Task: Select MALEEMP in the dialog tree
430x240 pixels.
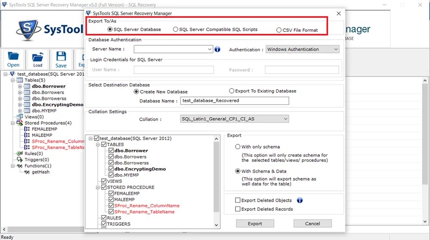Action: coord(124,199)
